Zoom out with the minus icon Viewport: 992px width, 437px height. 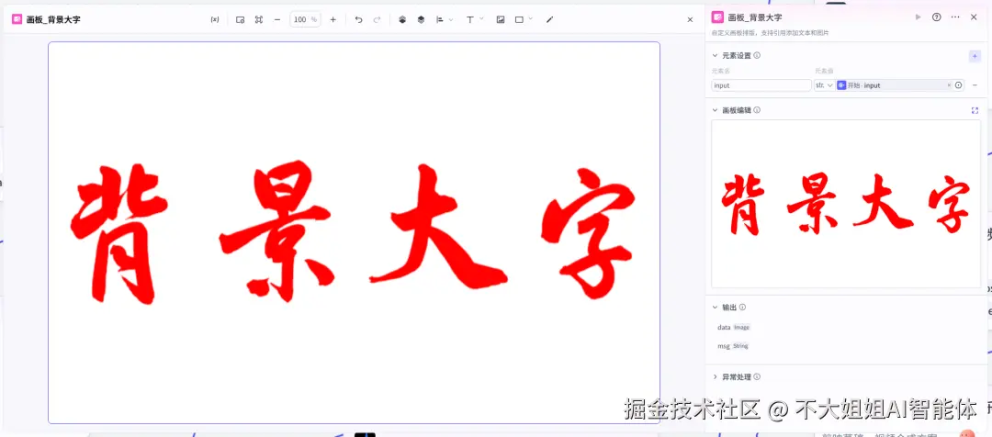pyautogui.click(x=277, y=19)
